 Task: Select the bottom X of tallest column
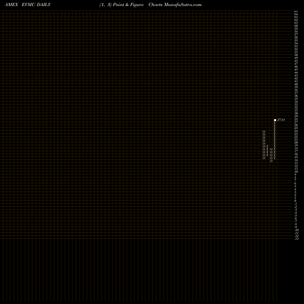275,158
